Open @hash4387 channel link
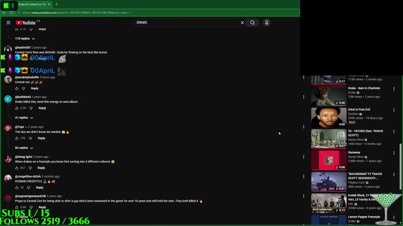Screen dimensions: 403x226 coord(23,48)
